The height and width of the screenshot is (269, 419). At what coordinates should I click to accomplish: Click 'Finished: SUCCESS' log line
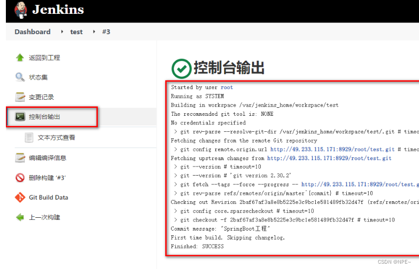pos(197,247)
